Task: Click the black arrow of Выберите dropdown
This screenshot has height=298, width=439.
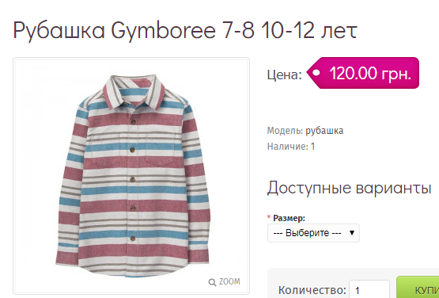Action: click(352, 233)
